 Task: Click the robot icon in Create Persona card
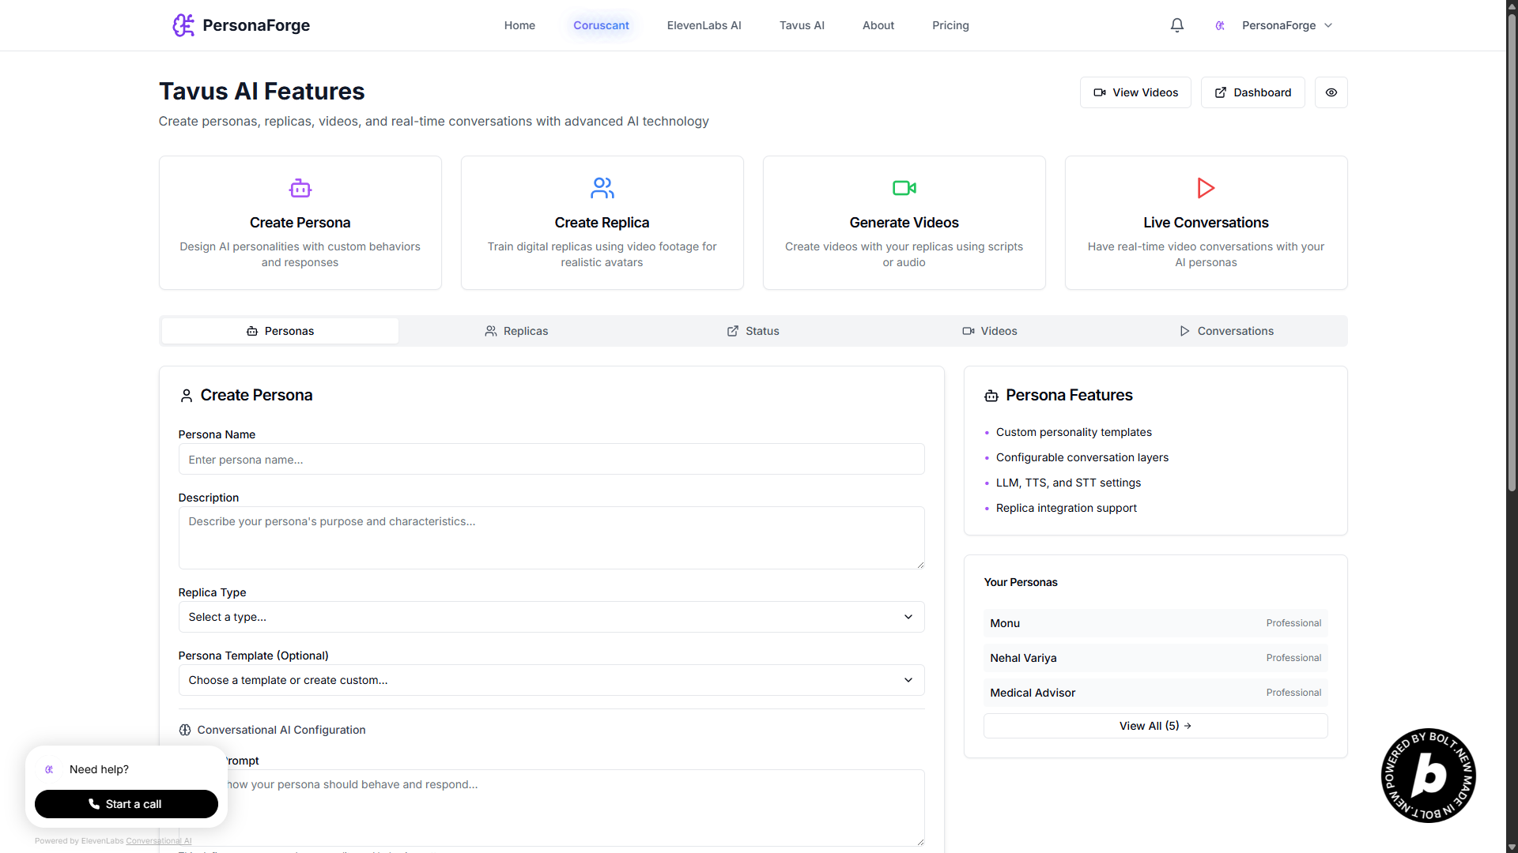tap(300, 188)
